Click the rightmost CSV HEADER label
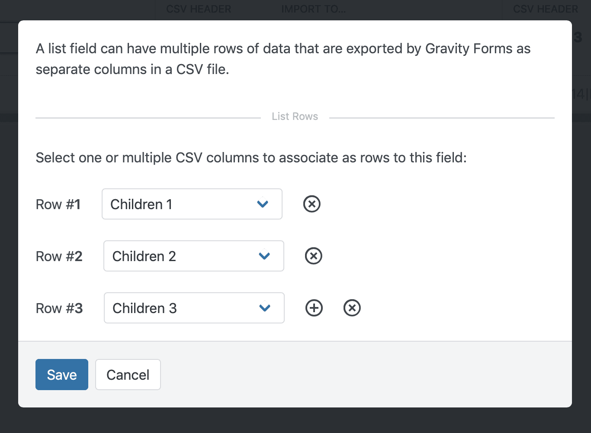The height and width of the screenshot is (433, 591). coord(545,9)
